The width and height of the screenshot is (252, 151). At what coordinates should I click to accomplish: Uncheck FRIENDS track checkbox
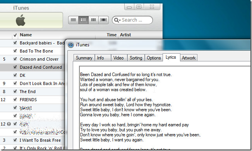pyautogui.click(x=15, y=99)
